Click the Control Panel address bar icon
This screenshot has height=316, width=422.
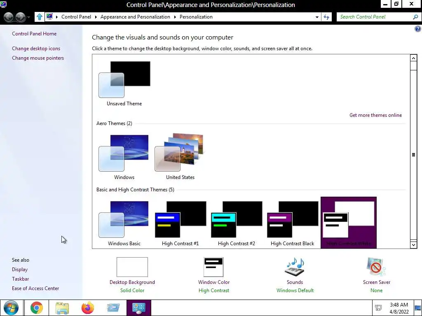click(49, 16)
